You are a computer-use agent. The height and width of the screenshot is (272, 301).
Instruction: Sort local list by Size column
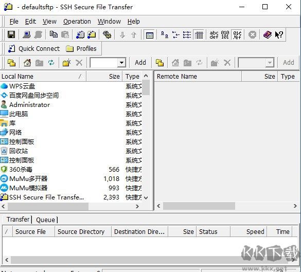104,77
